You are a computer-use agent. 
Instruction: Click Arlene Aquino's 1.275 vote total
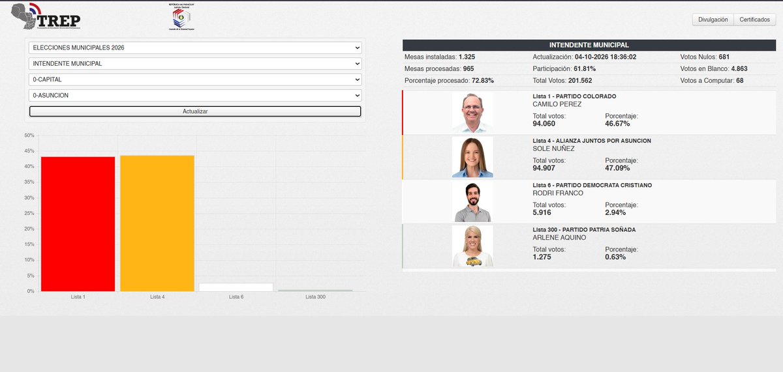pyautogui.click(x=542, y=257)
